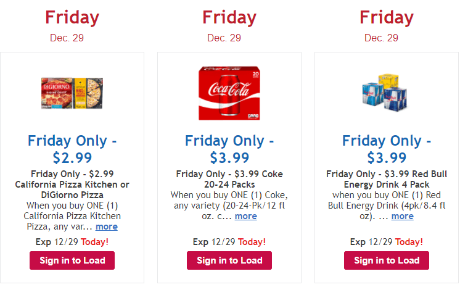Click the middle column's Friday heading

pos(229,17)
